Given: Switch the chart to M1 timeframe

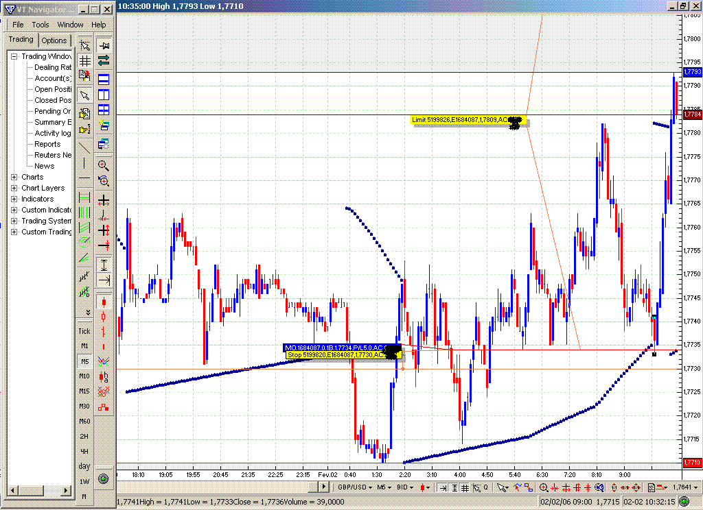Looking at the screenshot, I should [x=84, y=346].
